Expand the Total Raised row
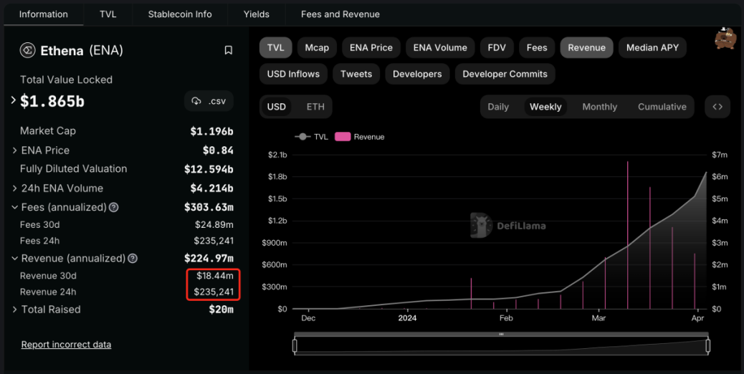 [x=15, y=310]
